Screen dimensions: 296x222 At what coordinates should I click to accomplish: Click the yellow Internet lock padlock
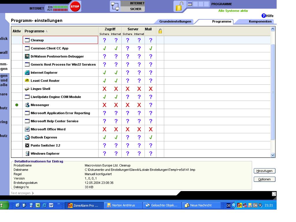pos(179,6)
